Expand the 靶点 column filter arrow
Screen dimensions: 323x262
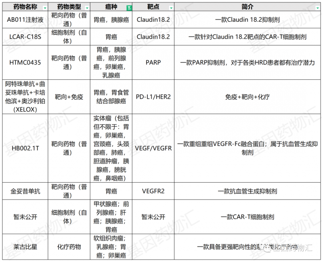(172, 8)
